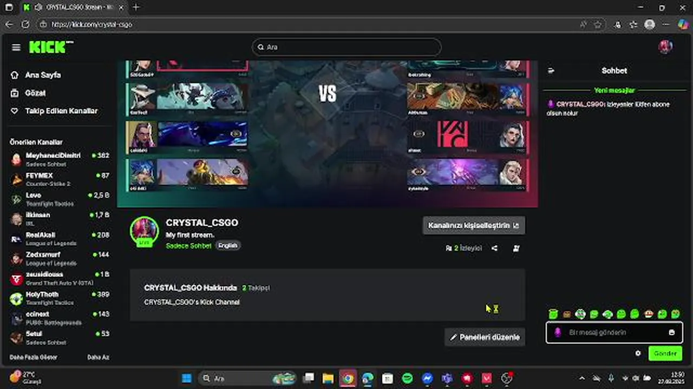Reload the page with browser refresh icon
The image size is (693, 389).
pyautogui.click(x=25, y=24)
